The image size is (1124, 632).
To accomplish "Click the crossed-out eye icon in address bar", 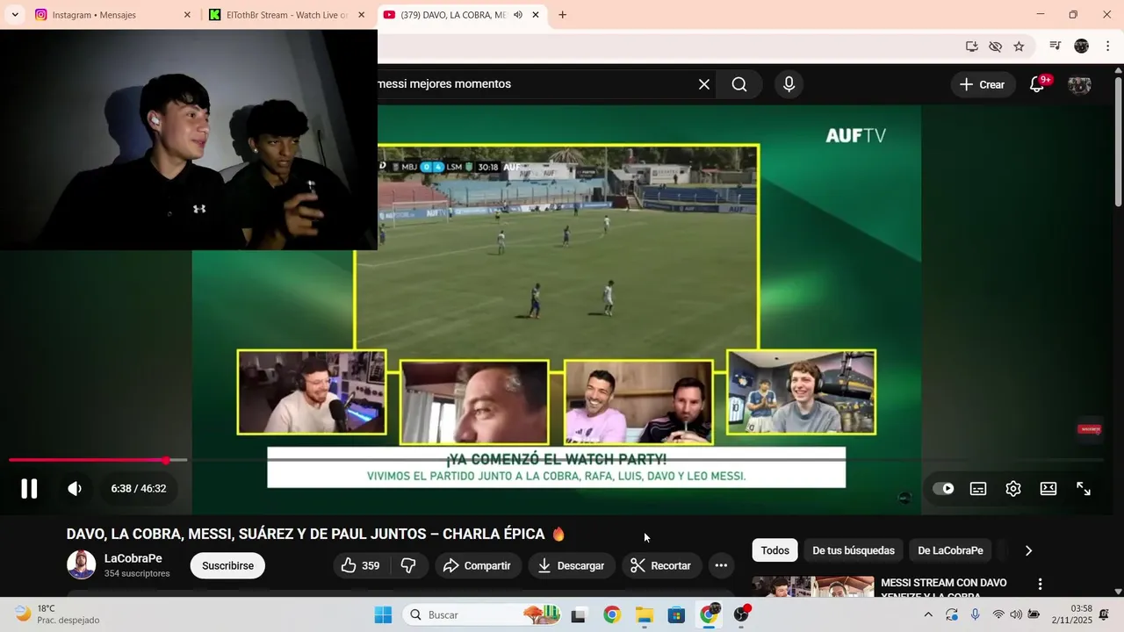I will pos(995,47).
